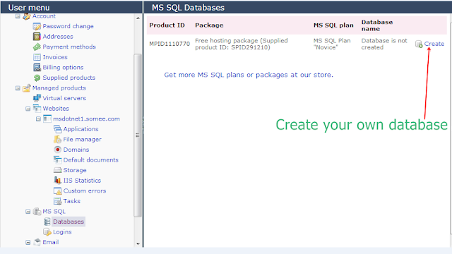Click the Virtual servers monitor icon
Image resolution: width=452 pixels, height=254 pixels.
[37, 98]
